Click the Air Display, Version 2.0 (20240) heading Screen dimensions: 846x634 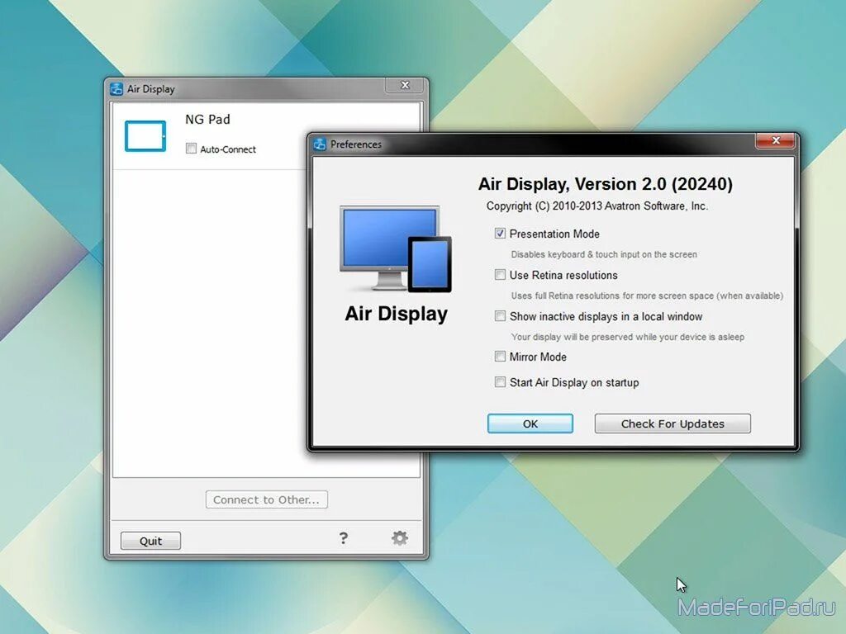[x=606, y=184]
